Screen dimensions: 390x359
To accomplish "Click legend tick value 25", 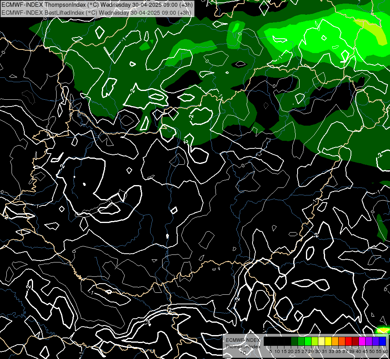I will click(x=298, y=351).
